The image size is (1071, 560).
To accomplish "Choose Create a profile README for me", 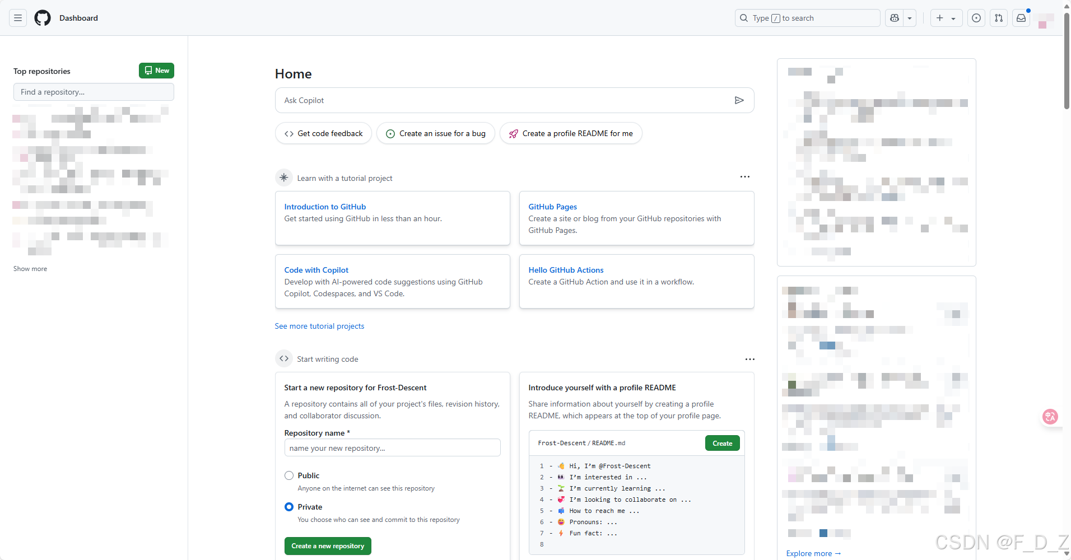I will click(571, 133).
